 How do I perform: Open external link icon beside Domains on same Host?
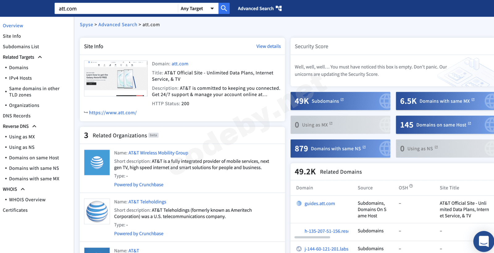click(470, 124)
